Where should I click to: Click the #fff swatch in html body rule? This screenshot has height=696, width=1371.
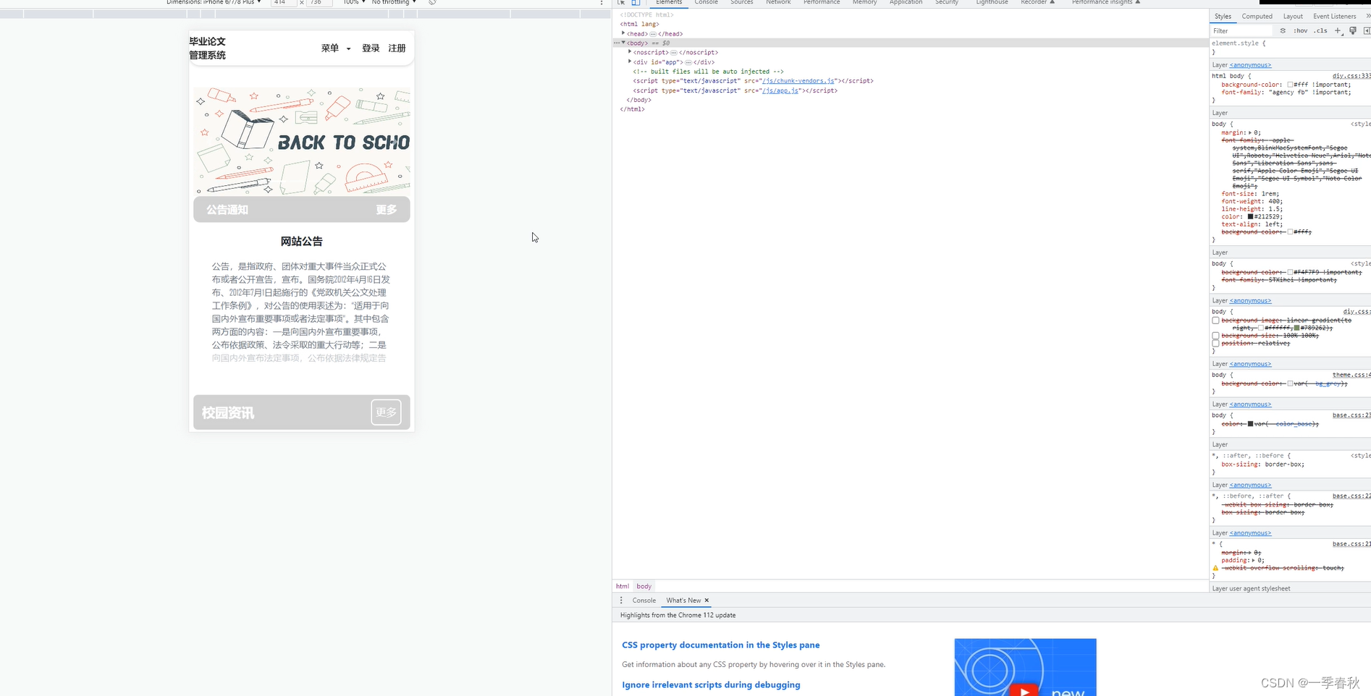(1290, 85)
